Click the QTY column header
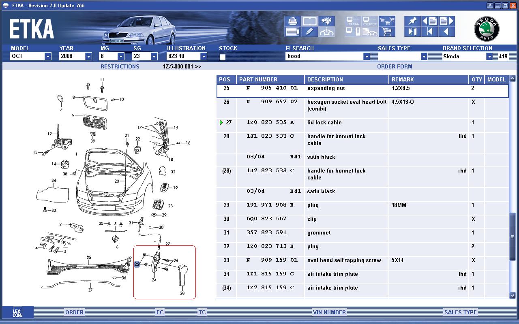519x324 pixels. pos(477,79)
